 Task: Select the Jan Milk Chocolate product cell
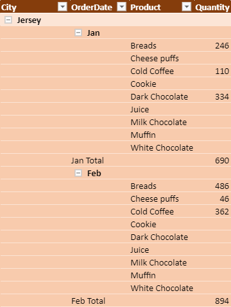(158, 123)
